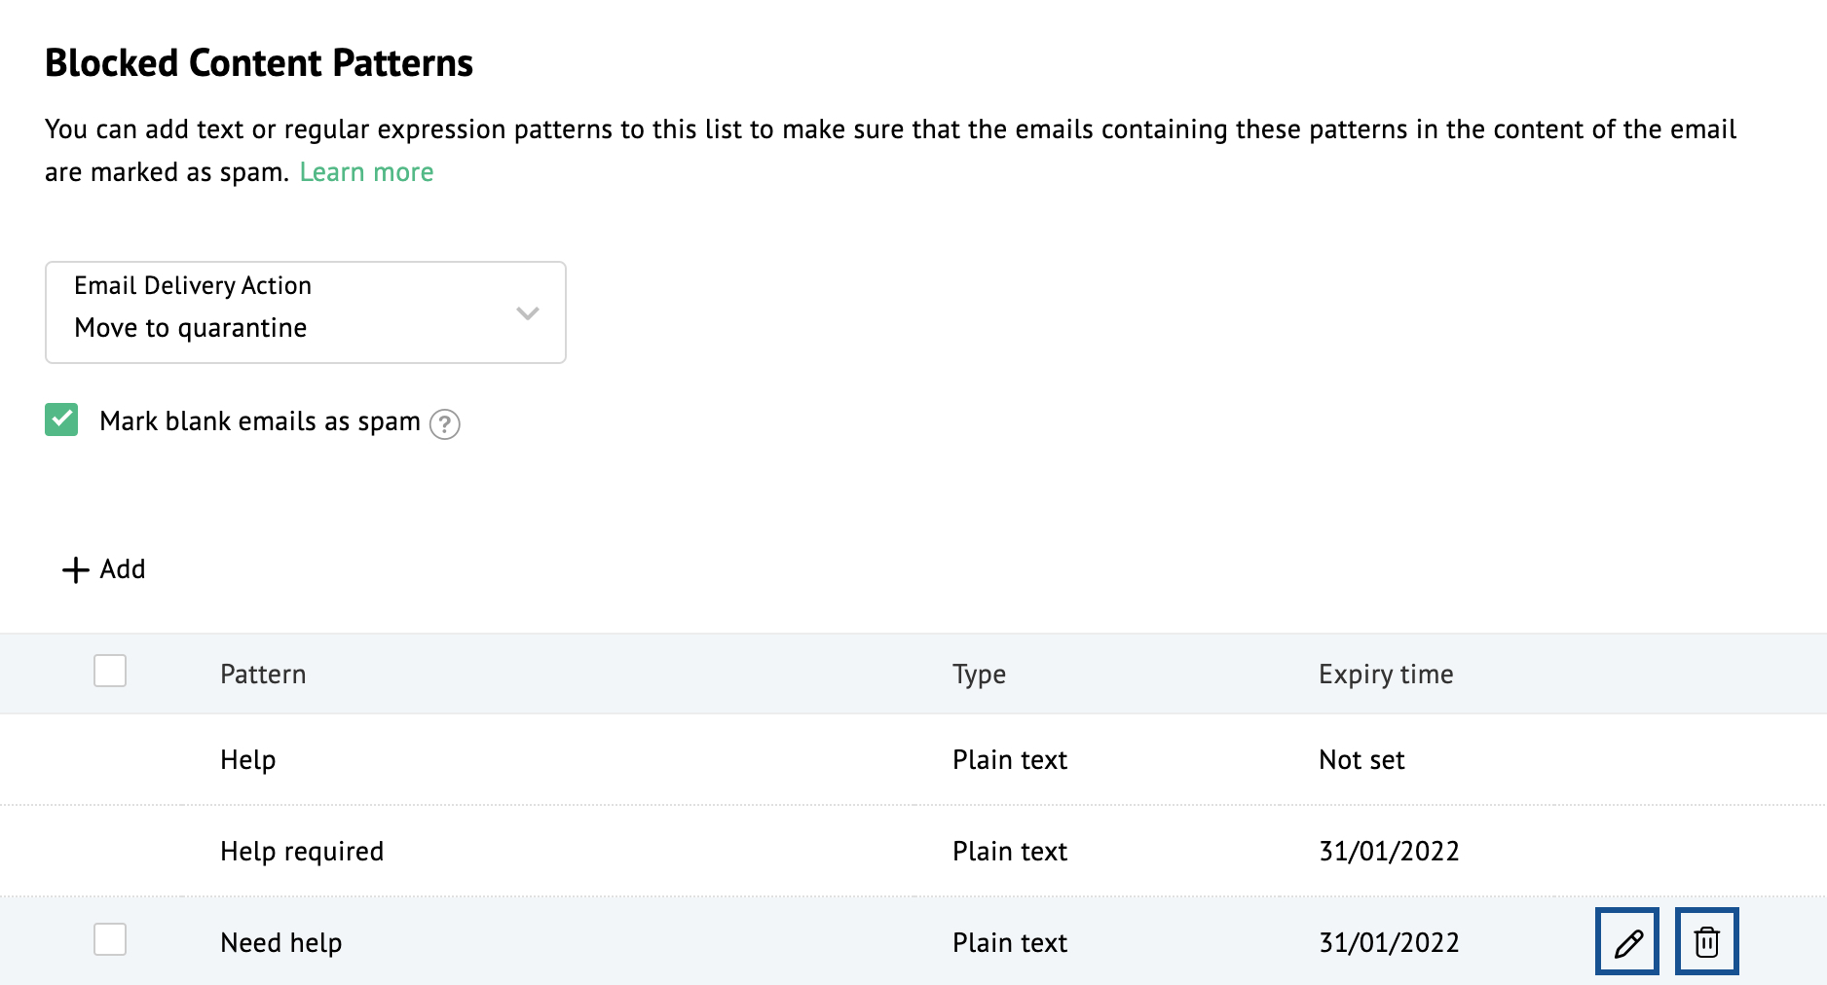This screenshot has width=1827, height=985.
Task: Select the Blocked Content Patterns heading
Action: (x=259, y=62)
